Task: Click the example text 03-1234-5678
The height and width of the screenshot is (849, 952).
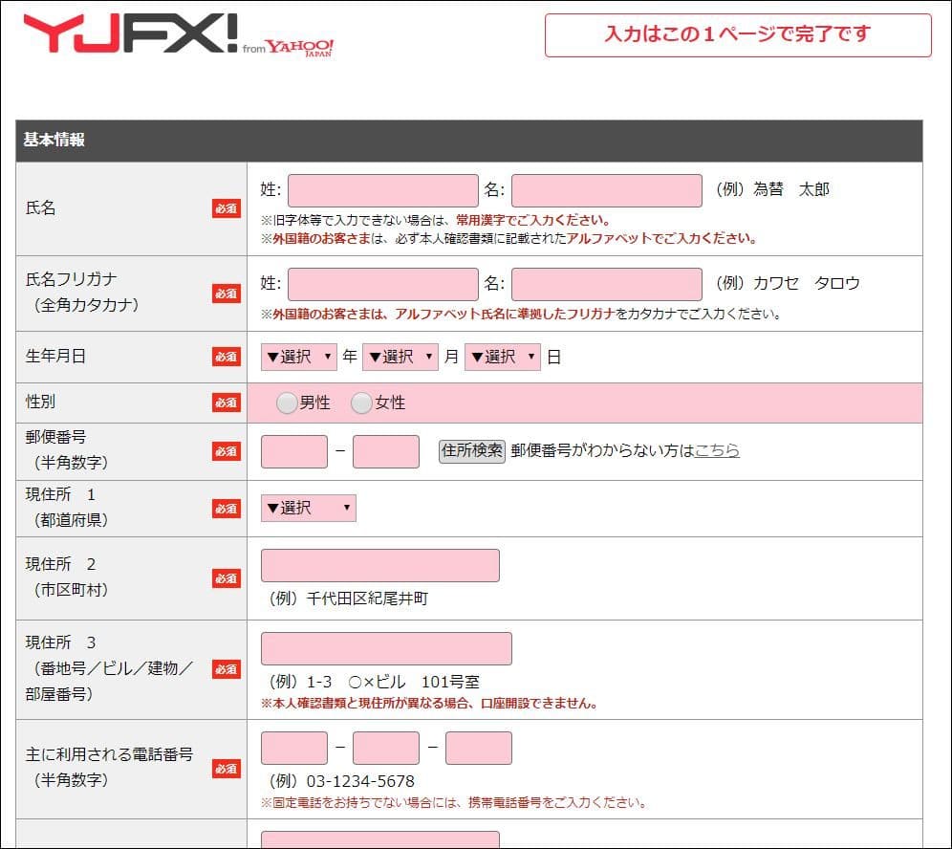Action: pyautogui.click(x=360, y=781)
